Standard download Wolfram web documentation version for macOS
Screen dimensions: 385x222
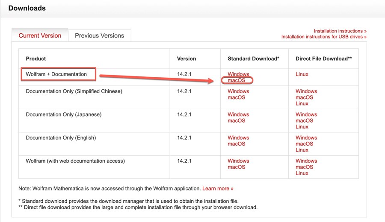click(237, 167)
